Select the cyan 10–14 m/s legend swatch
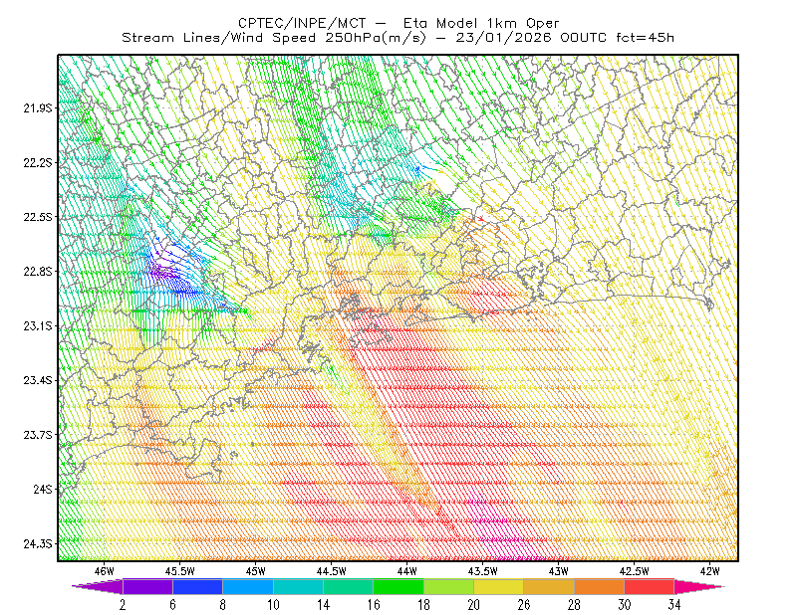The image size is (797, 615). point(298,586)
